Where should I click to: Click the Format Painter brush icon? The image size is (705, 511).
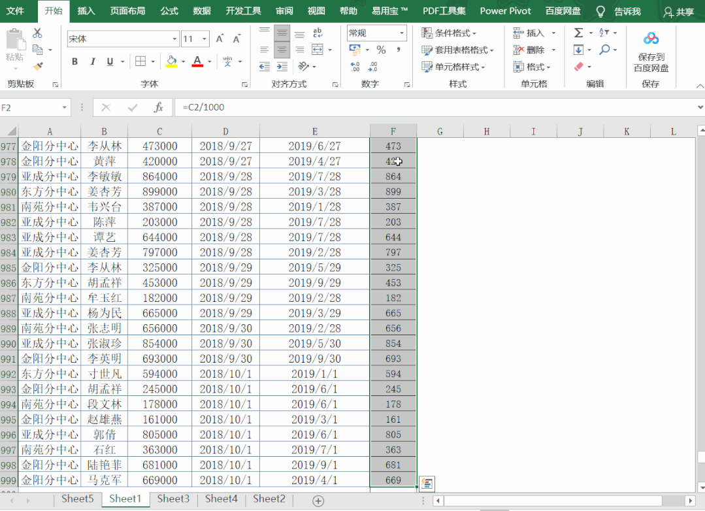(x=38, y=66)
